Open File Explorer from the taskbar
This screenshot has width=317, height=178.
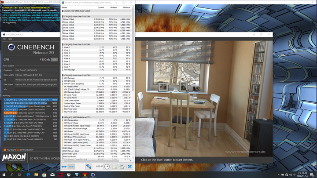(x=36, y=175)
